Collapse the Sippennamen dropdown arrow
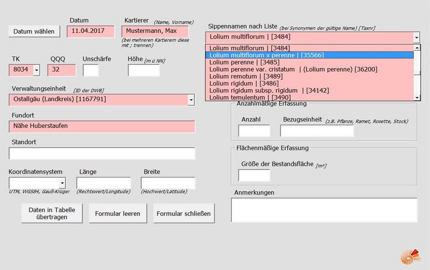Image resolution: width=430 pixels, height=270 pixels. point(417,37)
